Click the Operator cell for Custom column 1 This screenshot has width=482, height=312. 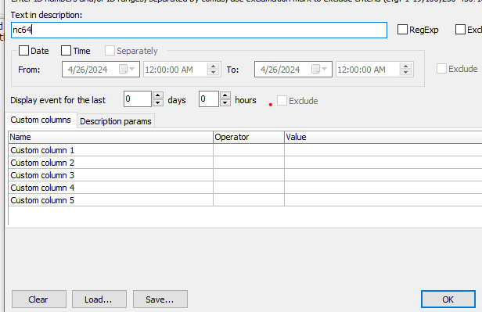pyautogui.click(x=249, y=150)
